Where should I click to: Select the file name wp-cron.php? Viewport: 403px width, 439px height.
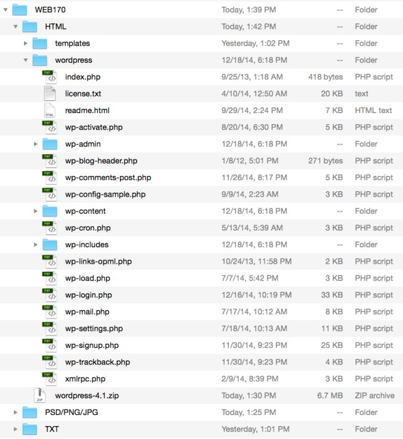(x=88, y=228)
